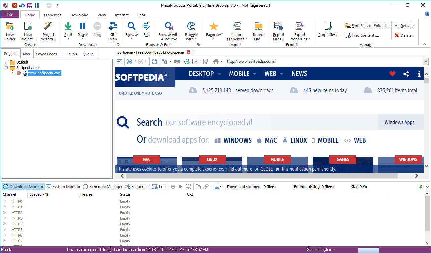
Task: Click the copy icon in monitor toolbar
Action: (x=198, y=187)
